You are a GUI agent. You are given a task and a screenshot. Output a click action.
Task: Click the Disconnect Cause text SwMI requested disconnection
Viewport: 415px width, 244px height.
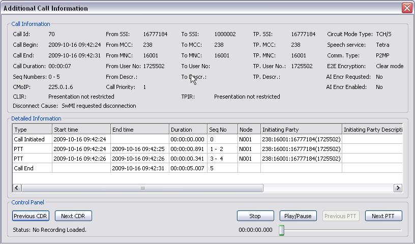pyautogui.click(x=99, y=106)
